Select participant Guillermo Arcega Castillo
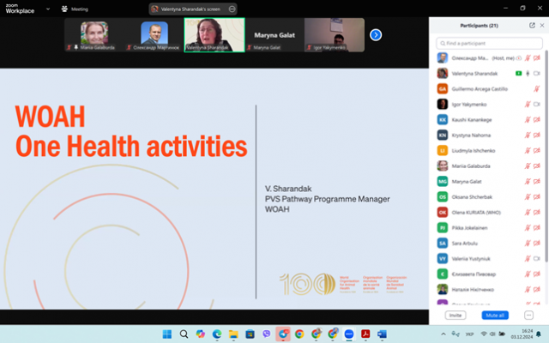Image resolution: width=549 pixels, height=343 pixels. coord(489,89)
